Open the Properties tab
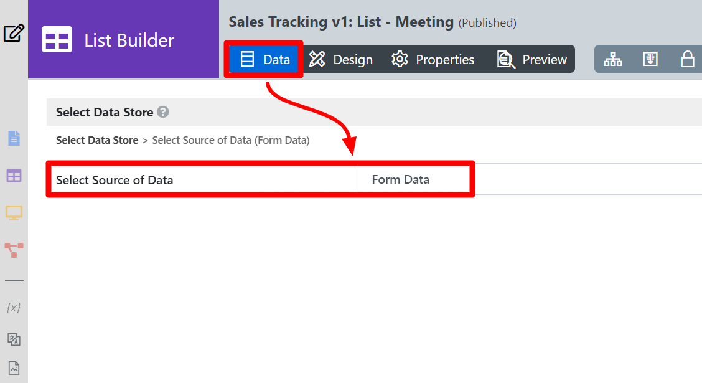The image size is (702, 383). coord(433,59)
